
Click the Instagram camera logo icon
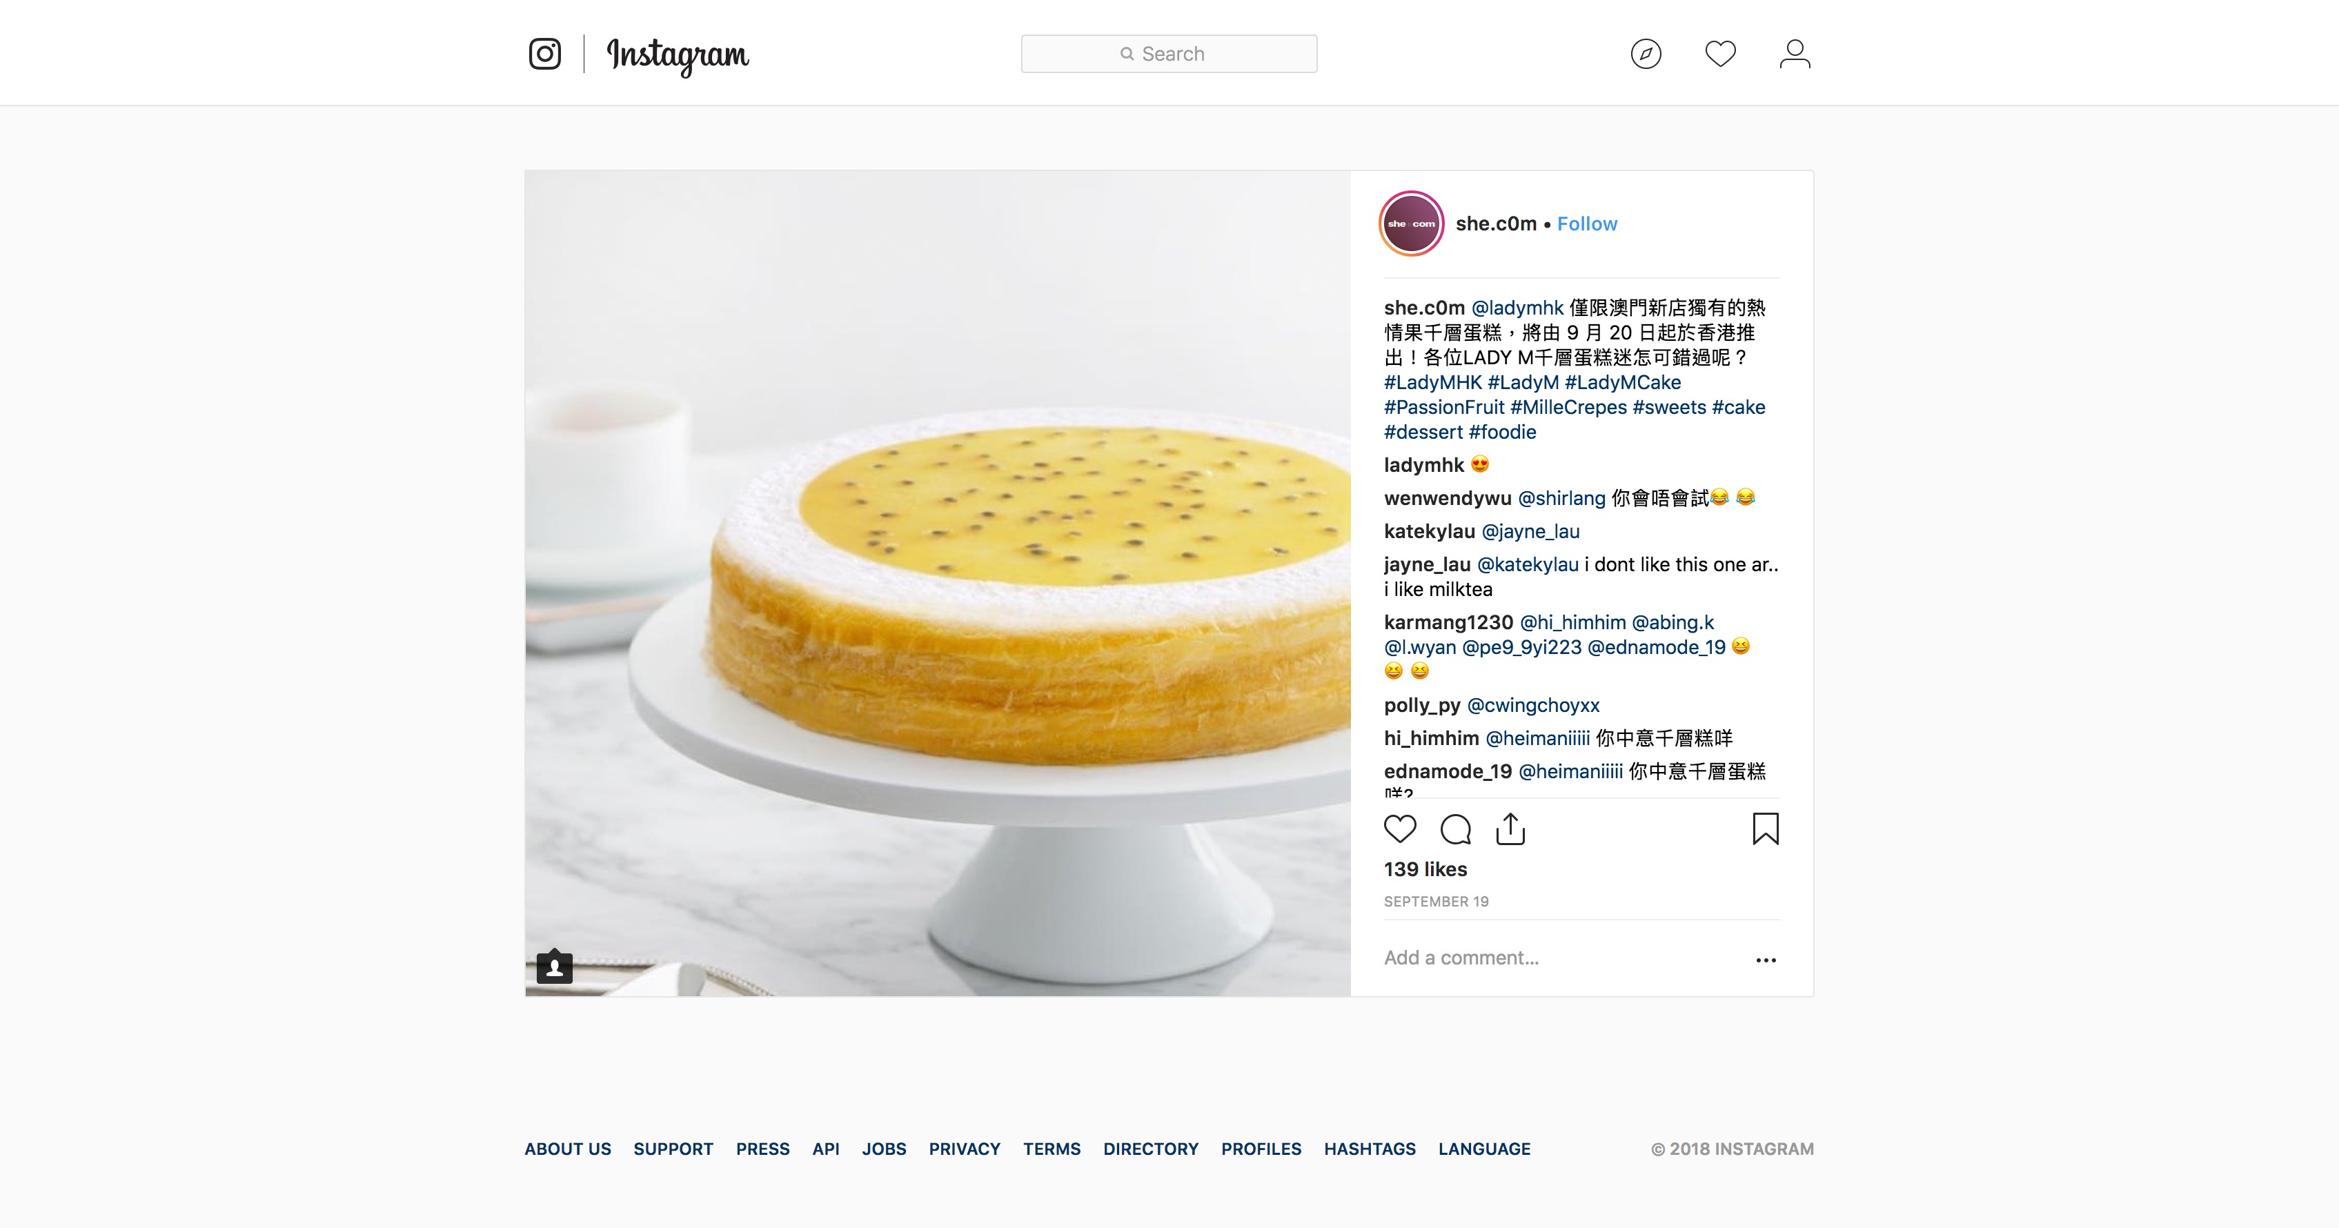(545, 54)
